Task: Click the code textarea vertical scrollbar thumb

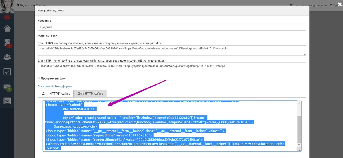Action: pos(299,129)
